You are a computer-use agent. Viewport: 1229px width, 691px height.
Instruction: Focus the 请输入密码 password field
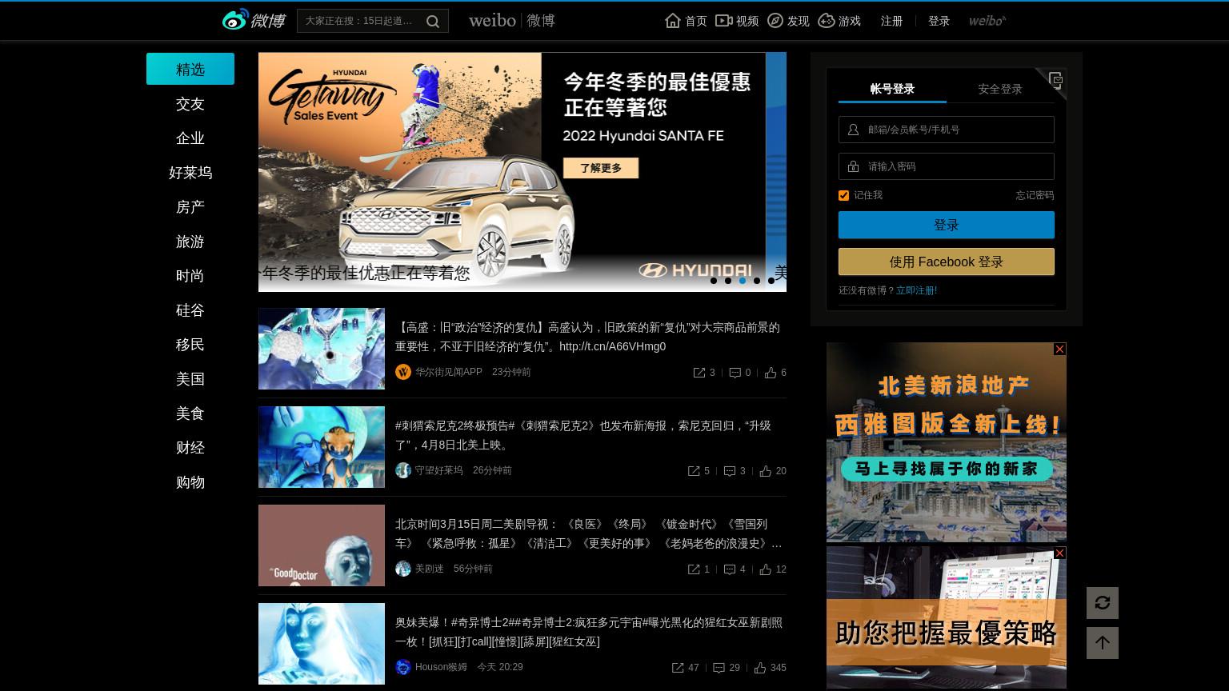(947, 166)
